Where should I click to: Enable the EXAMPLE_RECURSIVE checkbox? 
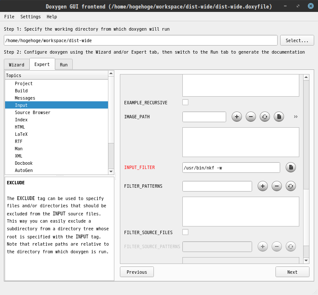[185, 102]
